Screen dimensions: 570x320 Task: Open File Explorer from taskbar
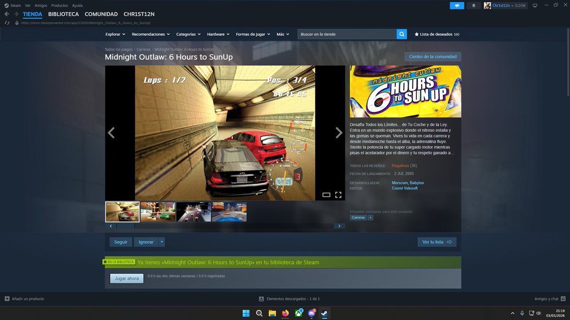(x=272, y=313)
